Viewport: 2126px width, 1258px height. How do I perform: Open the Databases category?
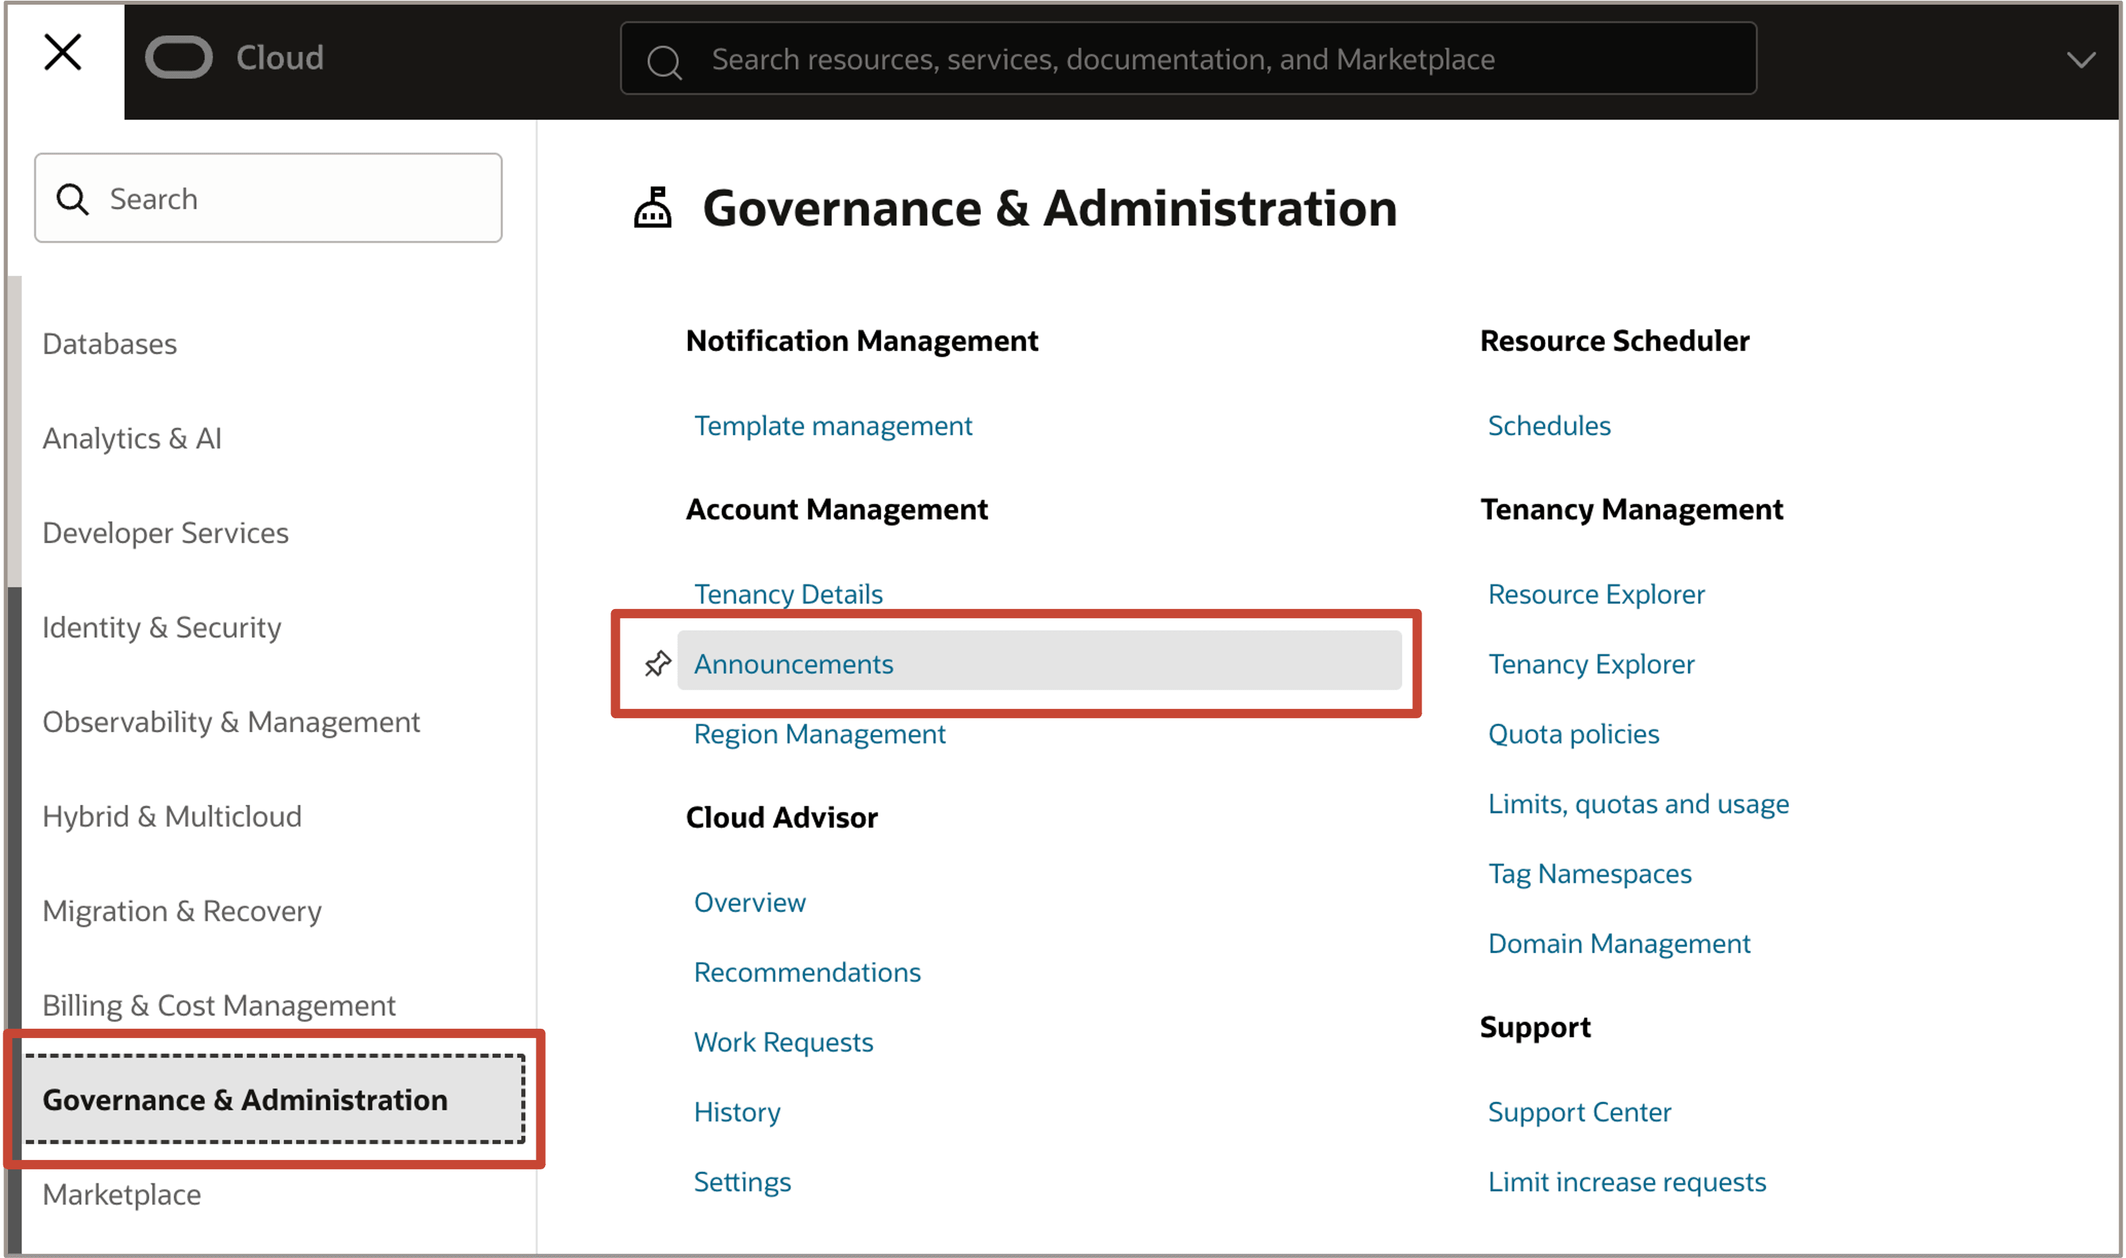coord(109,344)
